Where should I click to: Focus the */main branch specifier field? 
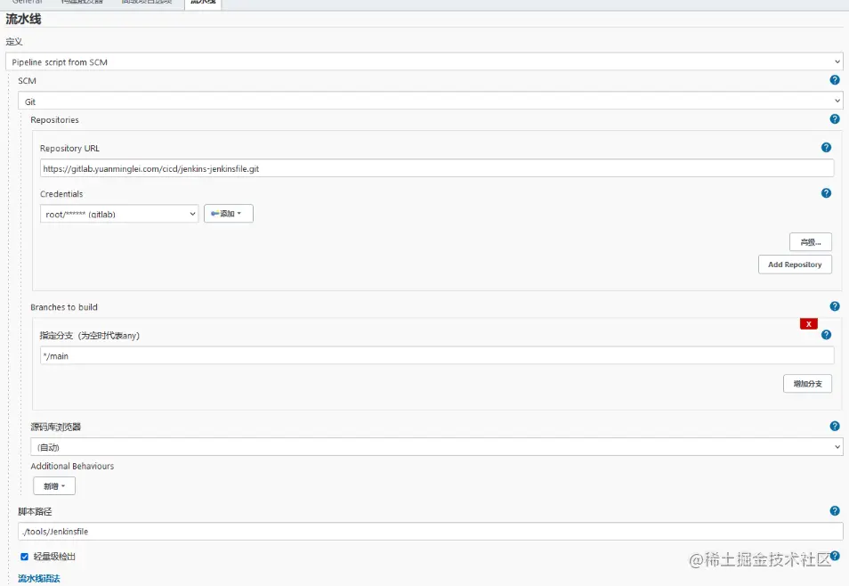point(436,355)
